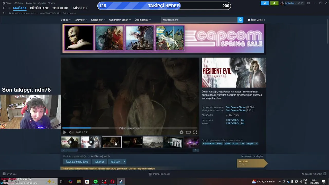Image resolution: width=329 pixels, height=185 pixels.
Task: Open the Oyunlar menu
Action: [x=42, y=3]
